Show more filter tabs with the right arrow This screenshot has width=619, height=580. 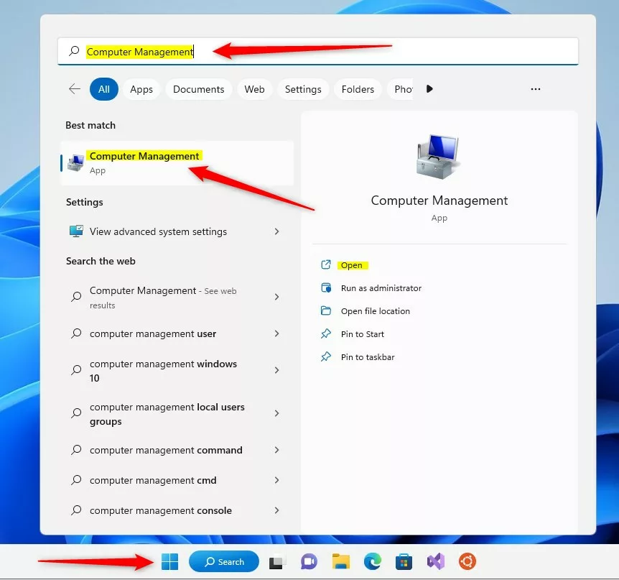click(x=429, y=89)
